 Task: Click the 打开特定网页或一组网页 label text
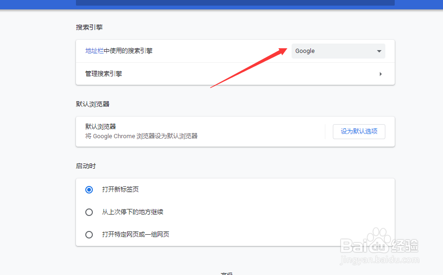135,234
